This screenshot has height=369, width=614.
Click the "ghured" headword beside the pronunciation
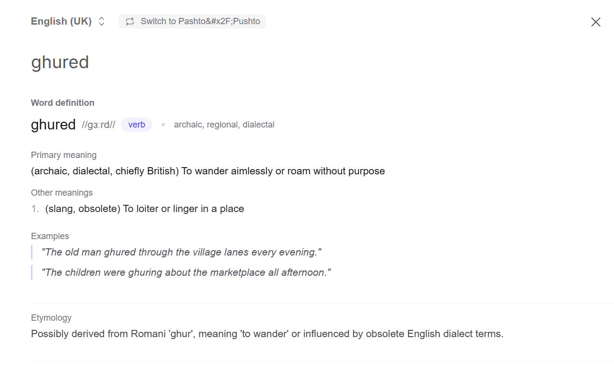(53, 125)
